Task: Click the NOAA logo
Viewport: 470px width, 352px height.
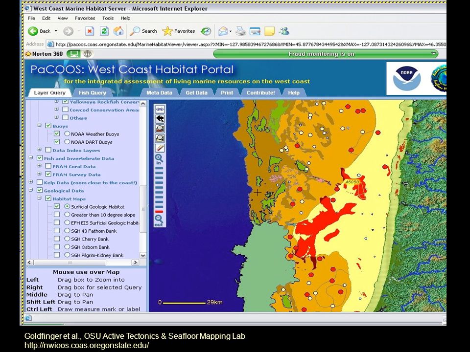Action: [x=406, y=78]
